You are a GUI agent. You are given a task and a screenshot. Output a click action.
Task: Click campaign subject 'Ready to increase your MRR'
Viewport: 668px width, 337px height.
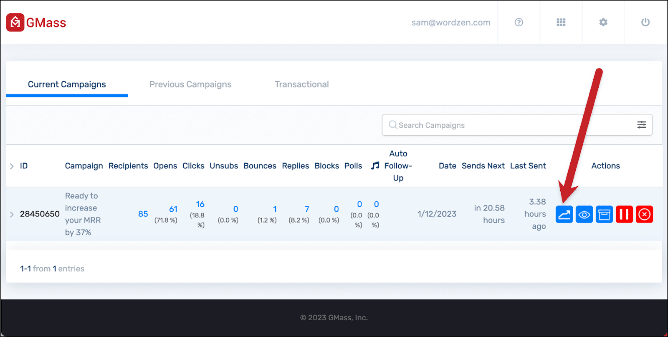[x=83, y=214]
